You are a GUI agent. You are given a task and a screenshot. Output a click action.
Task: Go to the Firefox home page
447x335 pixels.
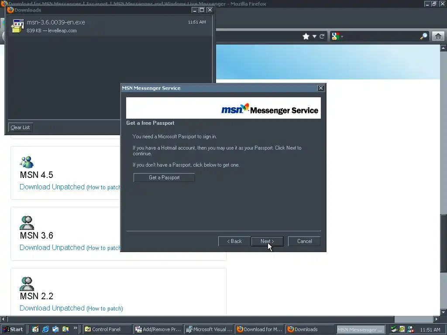pos(438,37)
